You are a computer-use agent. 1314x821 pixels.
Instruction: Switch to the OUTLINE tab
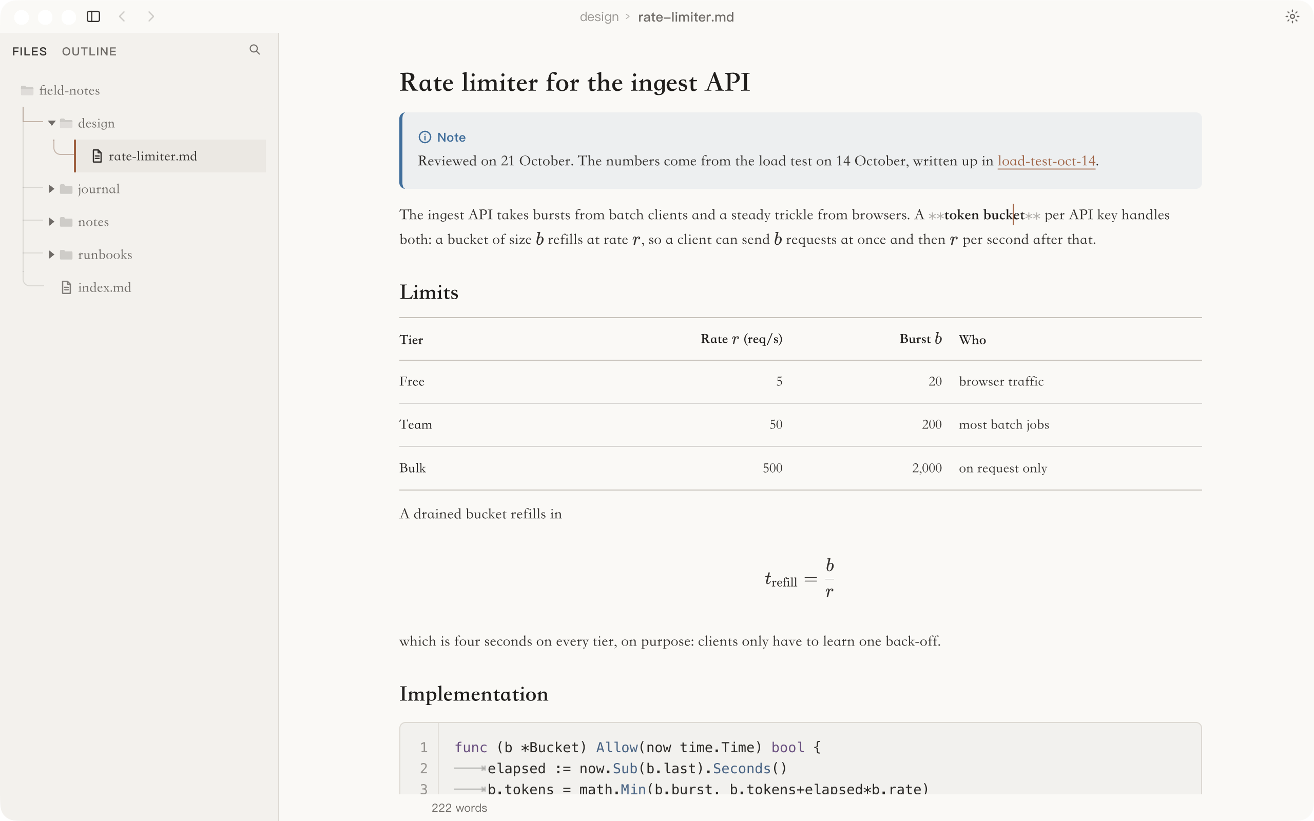(89, 52)
